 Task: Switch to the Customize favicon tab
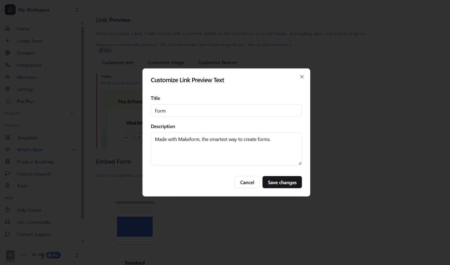pos(217,62)
